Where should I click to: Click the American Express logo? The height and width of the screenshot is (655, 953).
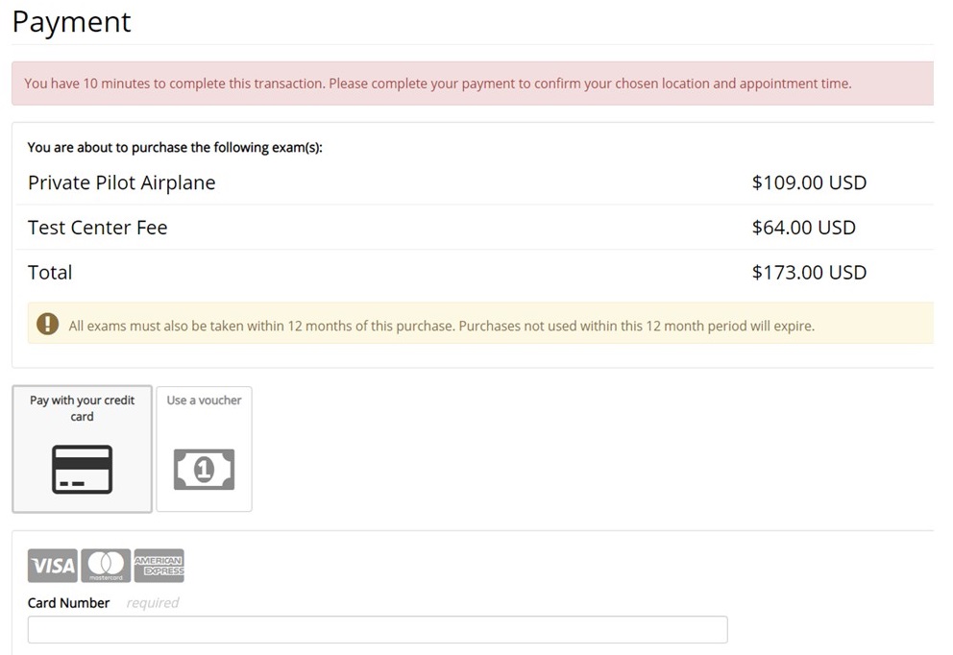click(x=159, y=567)
